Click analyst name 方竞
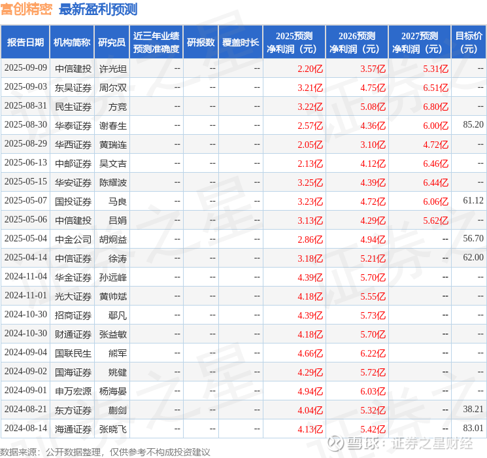The height and width of the screenshot is (458, 487). tap(118, 107)
